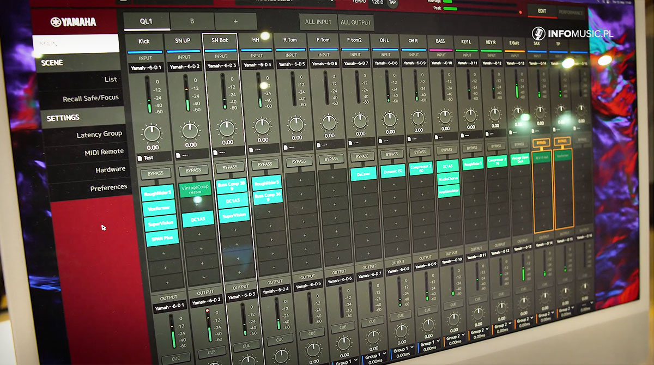
Task: Open the SN UP input port selector
Action: coord(184,67)
